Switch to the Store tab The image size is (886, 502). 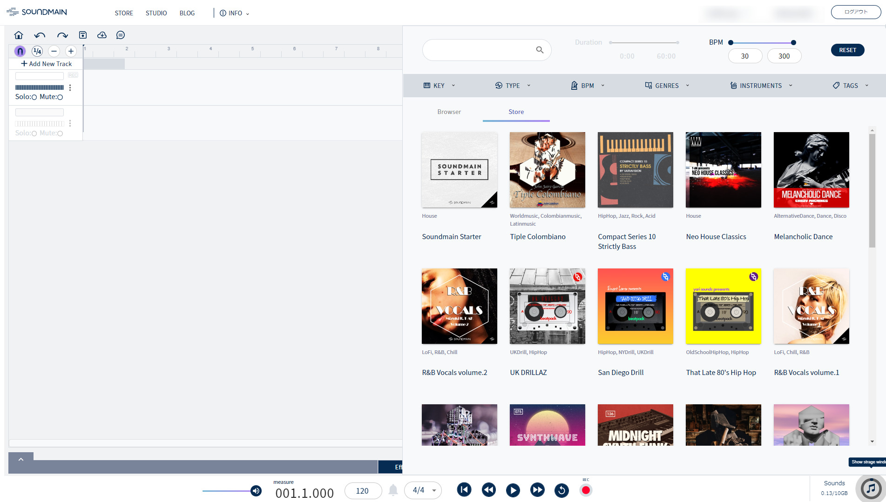(x=516, y=112)
